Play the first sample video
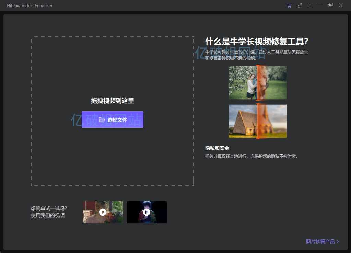 (103, 212)
